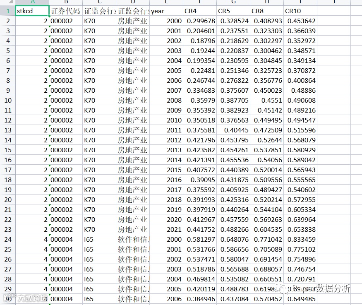The width and height of the screenshot is (362, 305).
Task: Select stkcd value 4 in row 28
Action: [32, 279]
